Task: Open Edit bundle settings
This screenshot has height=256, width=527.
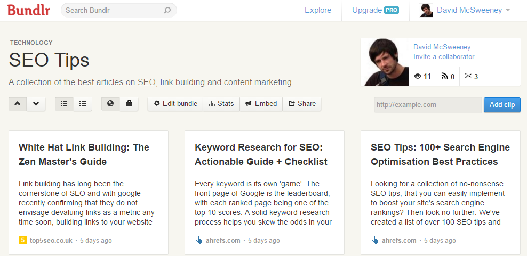Action: (x=175, y=103)
